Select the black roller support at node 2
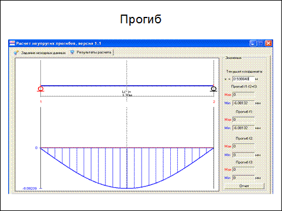 tap(214, 89)
